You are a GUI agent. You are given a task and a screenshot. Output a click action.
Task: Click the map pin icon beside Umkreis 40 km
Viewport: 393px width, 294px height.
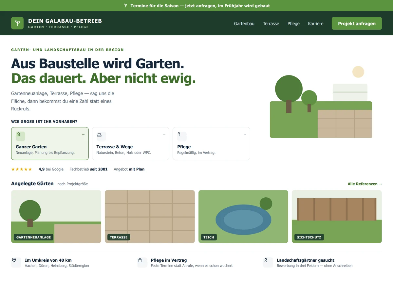point(14,260)
